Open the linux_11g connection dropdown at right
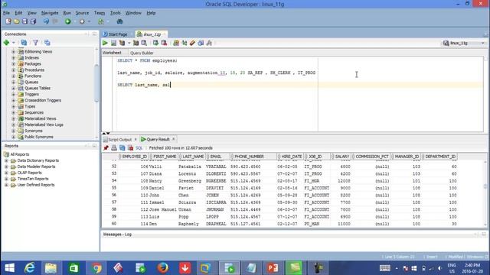 coord(483,43)
